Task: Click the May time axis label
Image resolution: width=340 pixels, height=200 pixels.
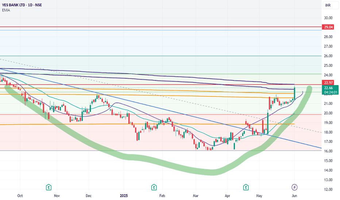Action: coord(259,196)
